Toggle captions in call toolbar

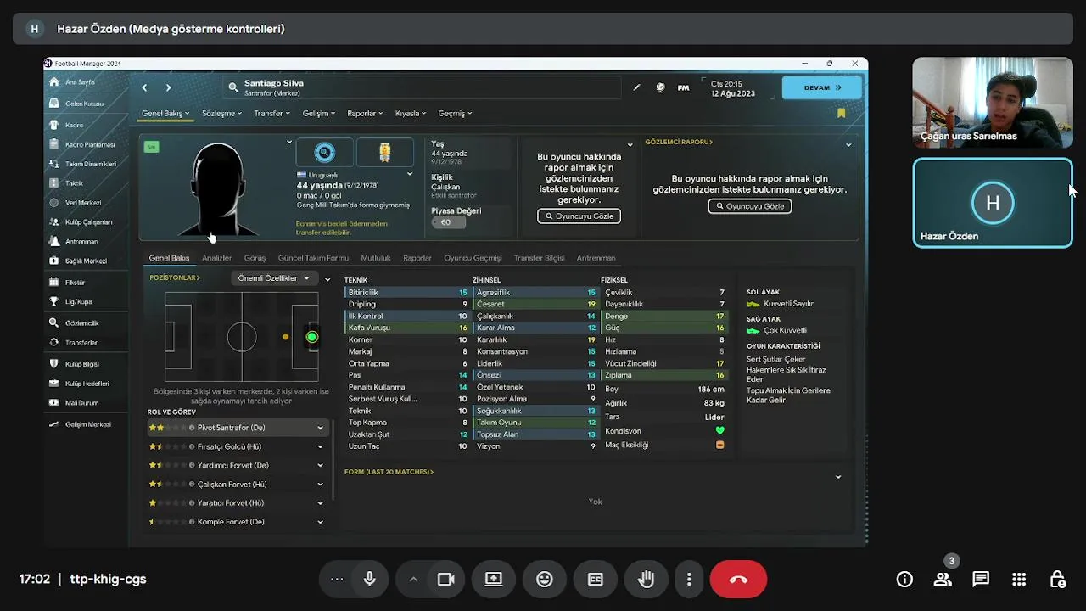(596, 580)
